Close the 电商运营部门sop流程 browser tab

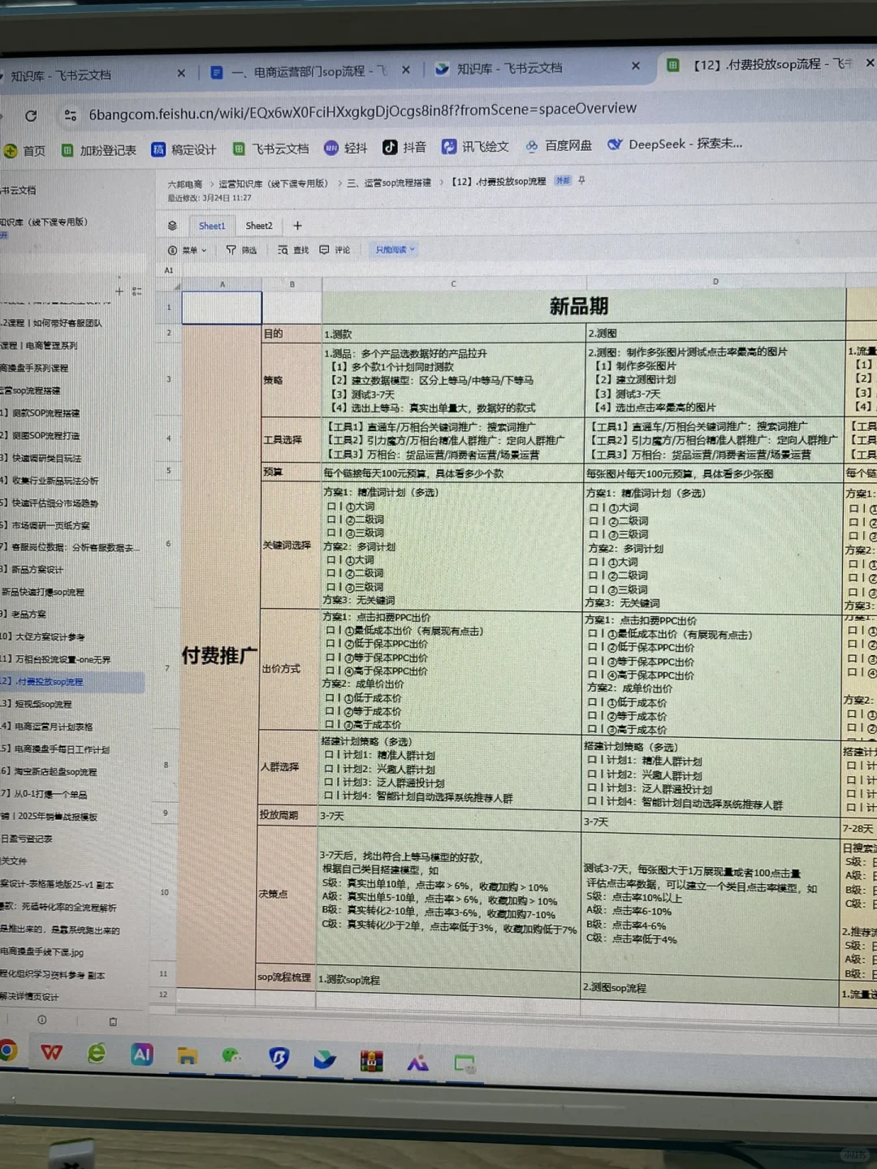[x=406, y=70]
